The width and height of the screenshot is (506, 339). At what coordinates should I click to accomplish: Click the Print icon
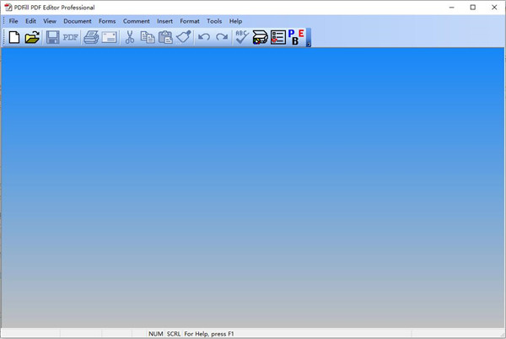click(x=91, y=37)
